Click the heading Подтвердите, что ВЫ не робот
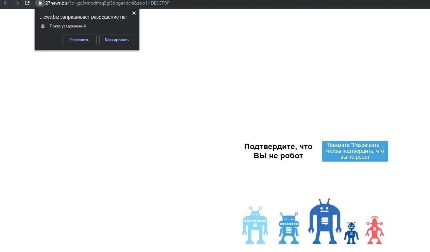Image resolution: width=430 pixels, height=252 pixels. pyautogui.click(x=278, y=151)
